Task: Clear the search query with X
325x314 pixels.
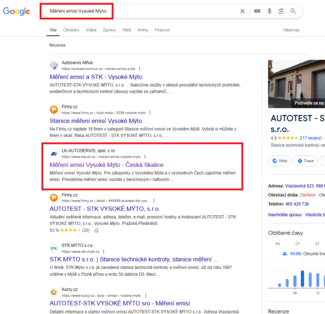Action: point(242,11)
